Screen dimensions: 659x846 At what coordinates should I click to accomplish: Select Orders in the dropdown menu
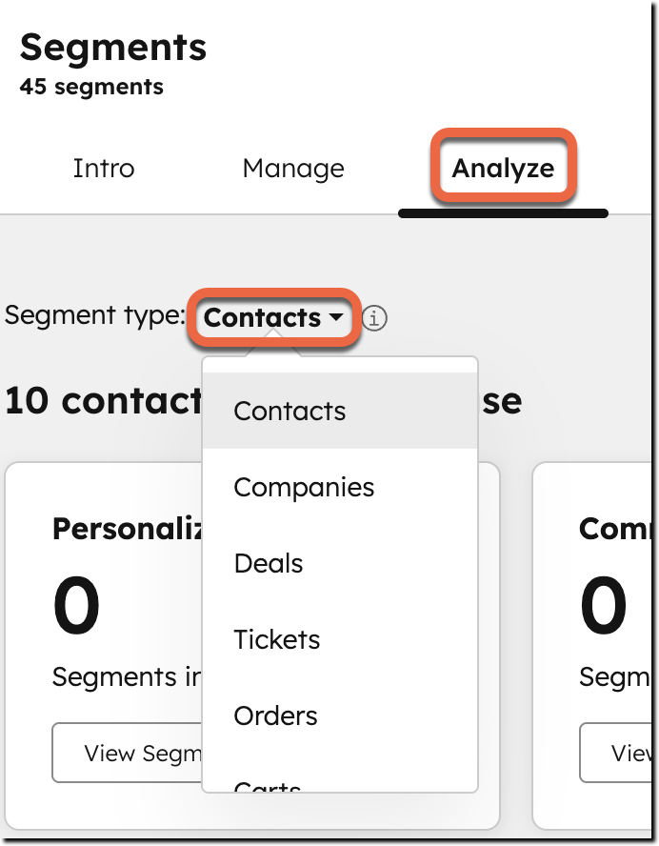click(275, 715)
